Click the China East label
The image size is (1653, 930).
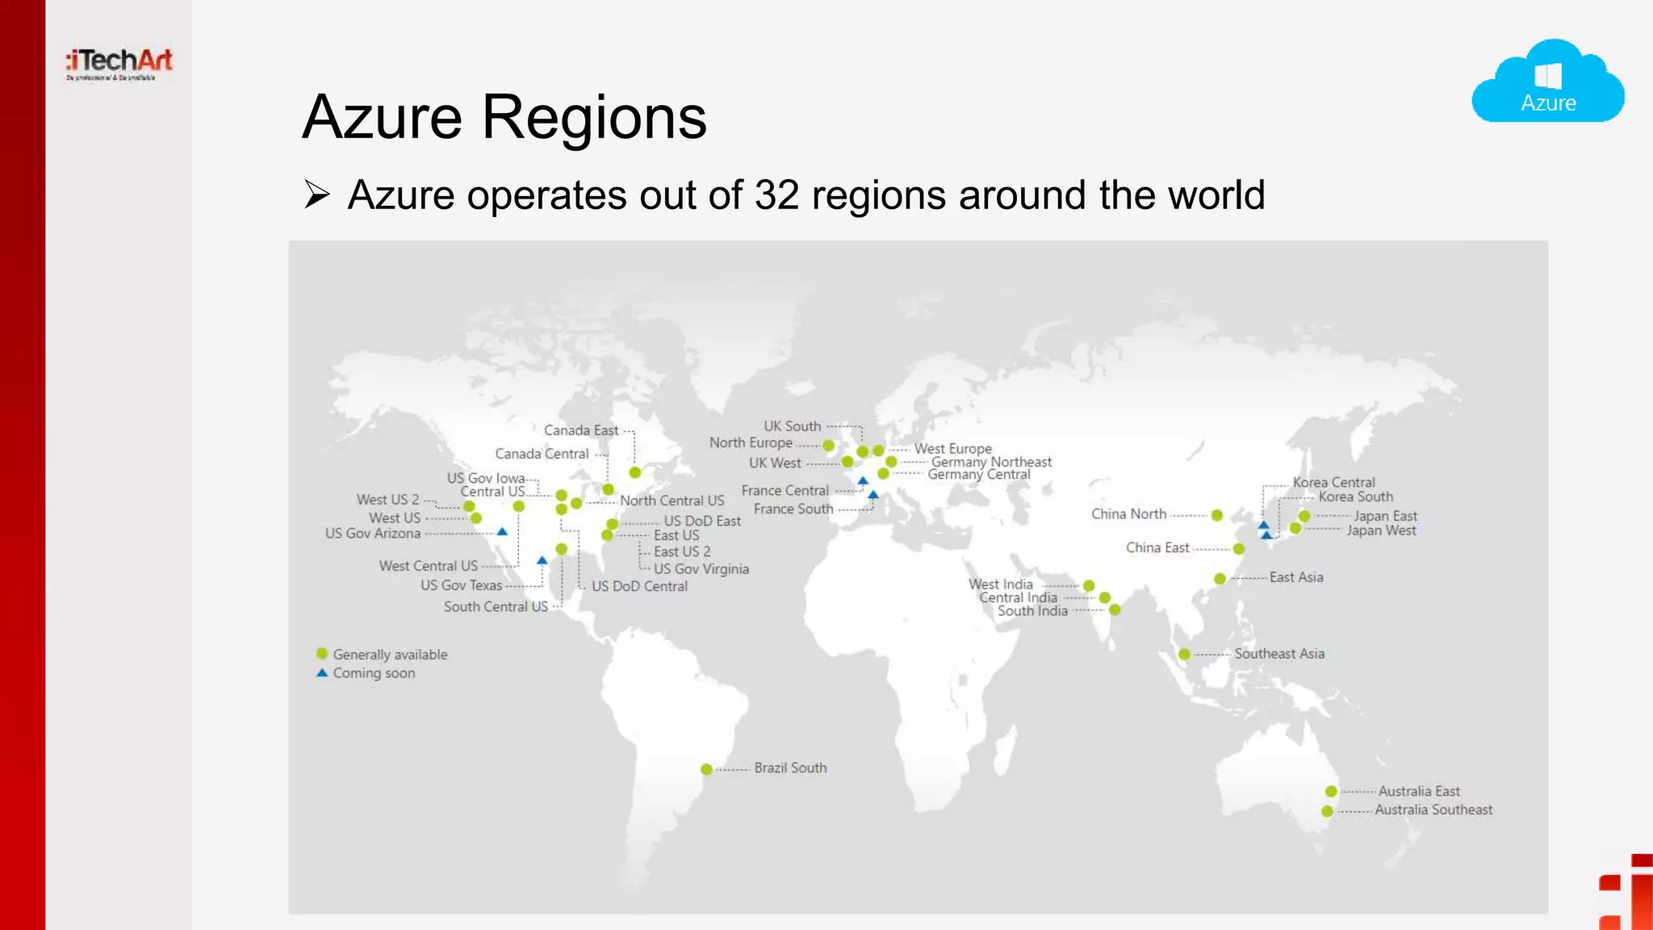pos(1157,548)
